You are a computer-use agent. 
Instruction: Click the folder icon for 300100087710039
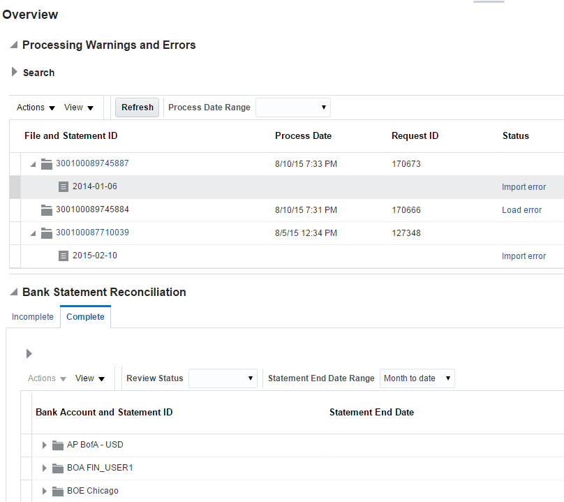(47, 233)
